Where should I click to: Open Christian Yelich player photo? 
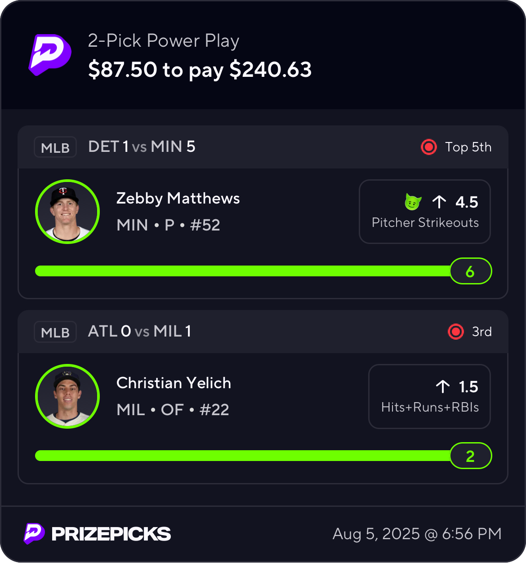click(67, 396)
